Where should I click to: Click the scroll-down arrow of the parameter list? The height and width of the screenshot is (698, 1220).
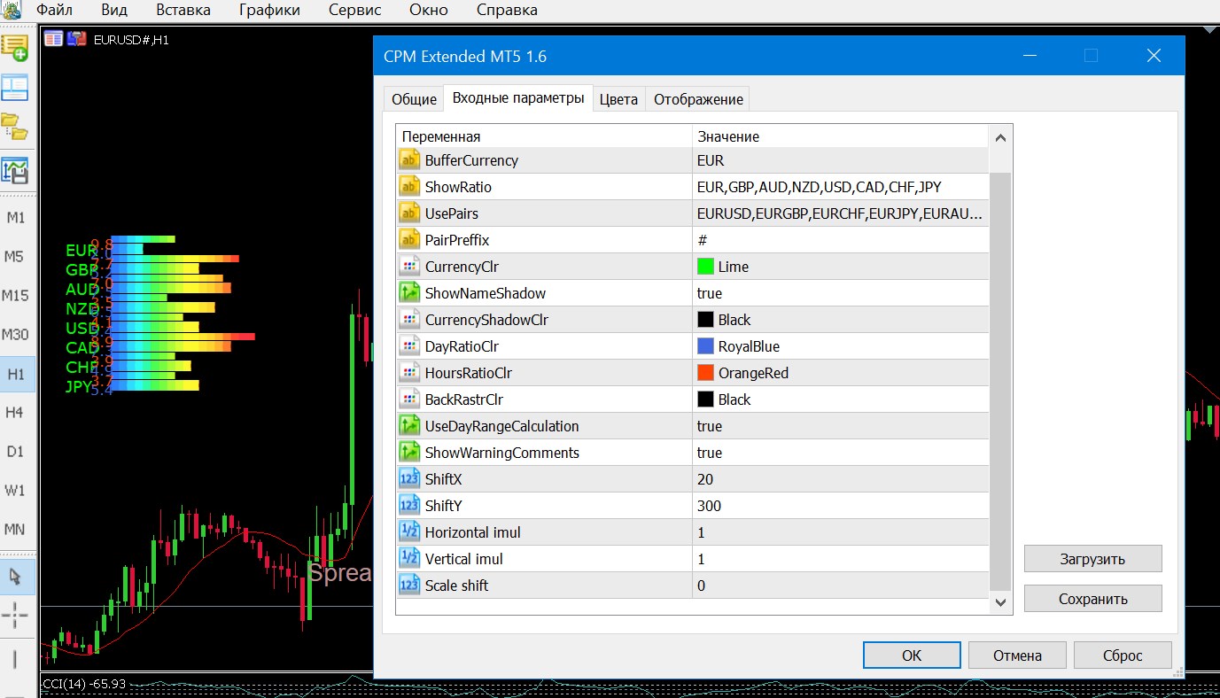pos(1000,602)
